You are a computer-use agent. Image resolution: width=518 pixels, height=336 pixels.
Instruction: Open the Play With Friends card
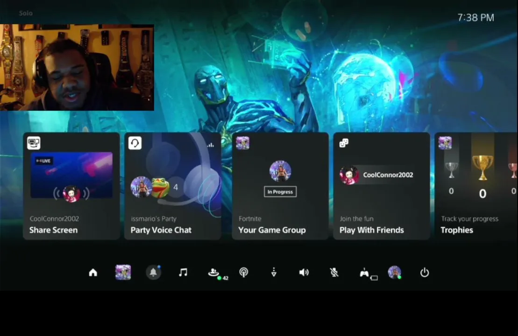point(382,186)
